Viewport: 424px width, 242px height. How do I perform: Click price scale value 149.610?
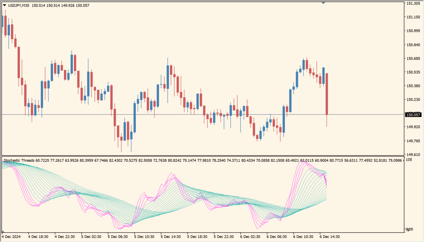tap(413, 154)
